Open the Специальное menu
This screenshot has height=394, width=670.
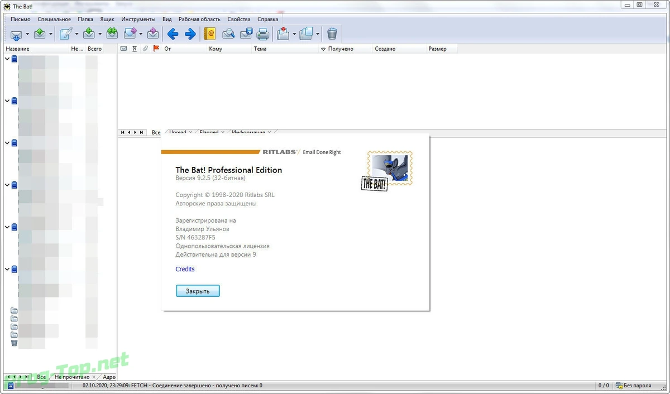pyautogui.click(x=54, y=19)
